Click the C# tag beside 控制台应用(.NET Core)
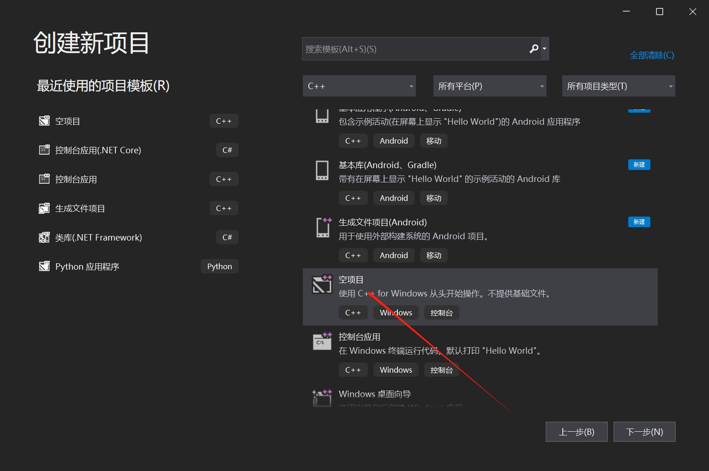 (x=227, y=150)
